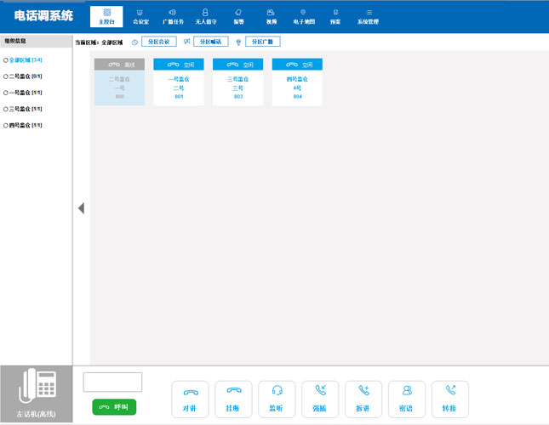Click the 左话机 desk phone icon
Image resolution: width=549 pixels, height=425 pixels.
tap(39, 391)
